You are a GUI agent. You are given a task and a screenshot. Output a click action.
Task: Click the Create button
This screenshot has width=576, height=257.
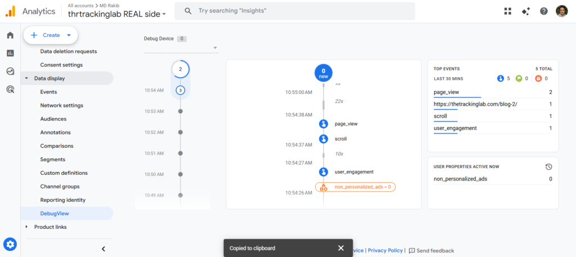point(51,35)
